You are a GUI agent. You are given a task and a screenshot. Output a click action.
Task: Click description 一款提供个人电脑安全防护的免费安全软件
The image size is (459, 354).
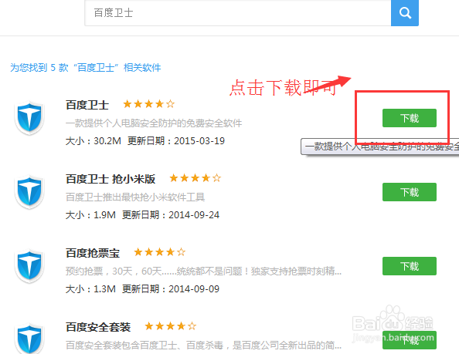[x=154, y=123]
